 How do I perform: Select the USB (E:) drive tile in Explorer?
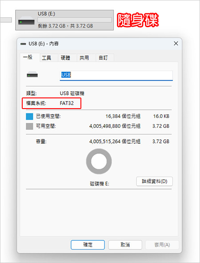pyautogui.click(x=64, y=20)
